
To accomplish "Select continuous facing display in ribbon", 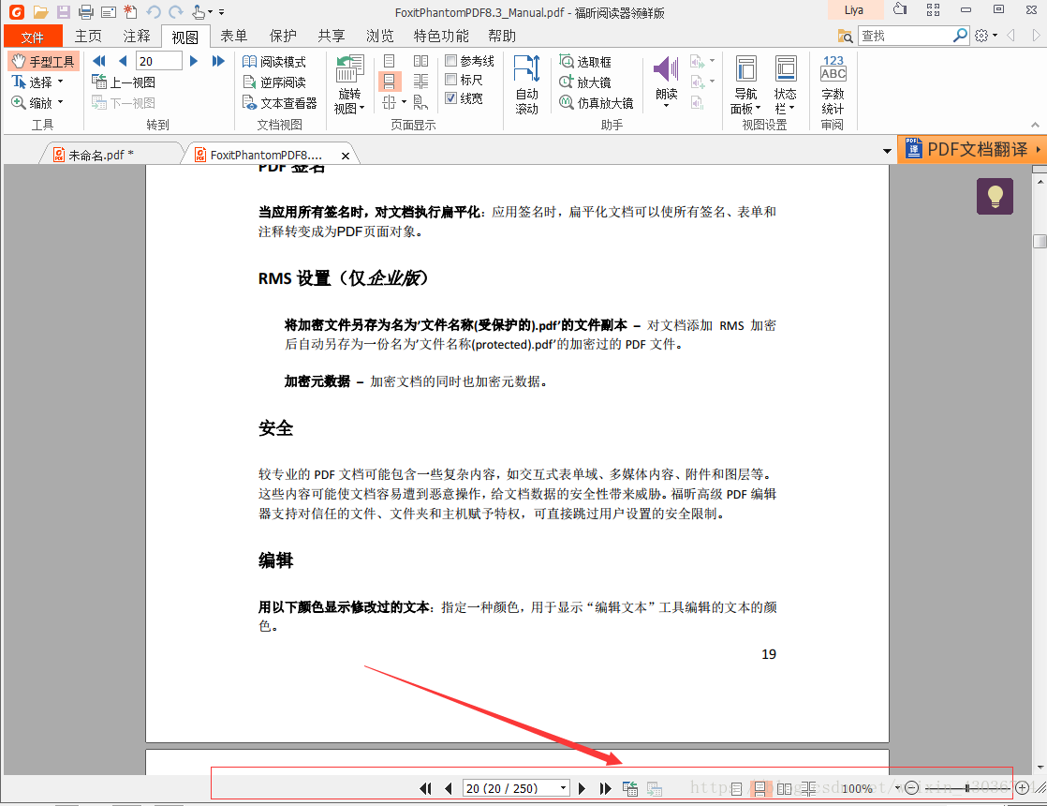I will (420, 82).
